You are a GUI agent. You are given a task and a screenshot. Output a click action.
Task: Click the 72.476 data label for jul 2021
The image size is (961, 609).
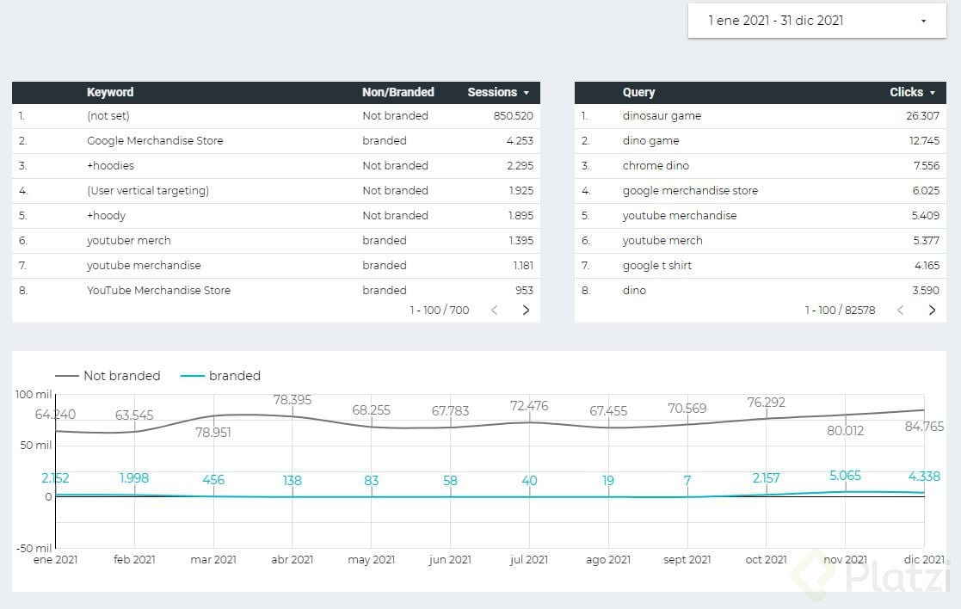(529, 406)
